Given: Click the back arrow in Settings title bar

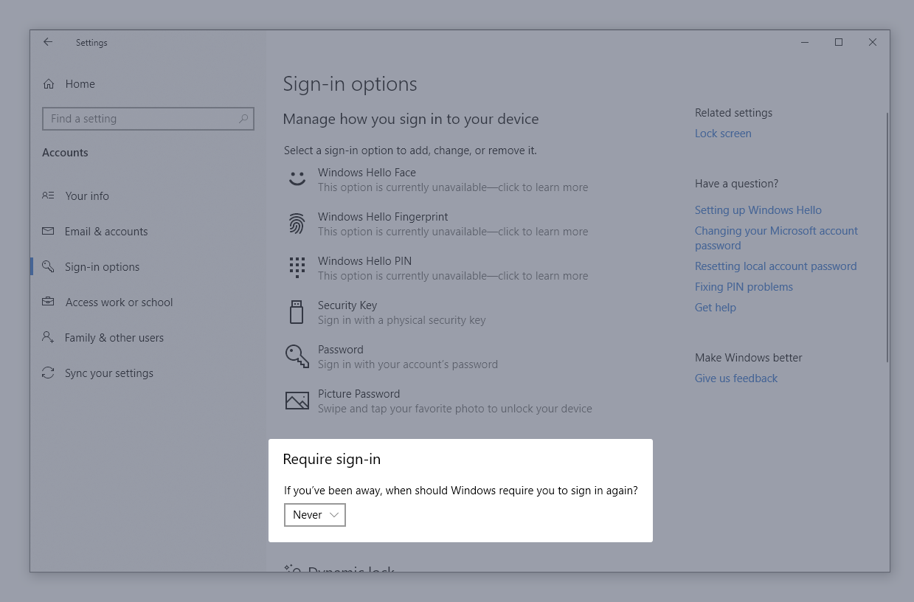Looking at the screenshot, I should click(x=48, y=42).
